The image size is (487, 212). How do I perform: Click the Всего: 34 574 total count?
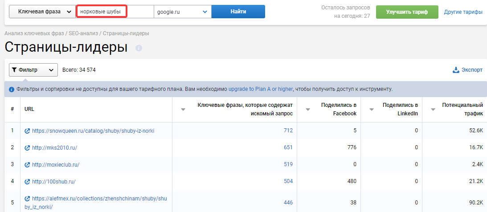pos(79,70)
